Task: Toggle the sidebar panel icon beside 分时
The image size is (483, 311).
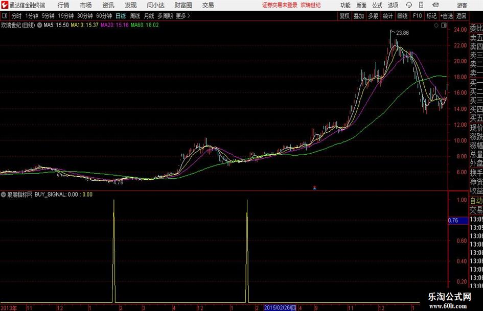Action: 4,16
